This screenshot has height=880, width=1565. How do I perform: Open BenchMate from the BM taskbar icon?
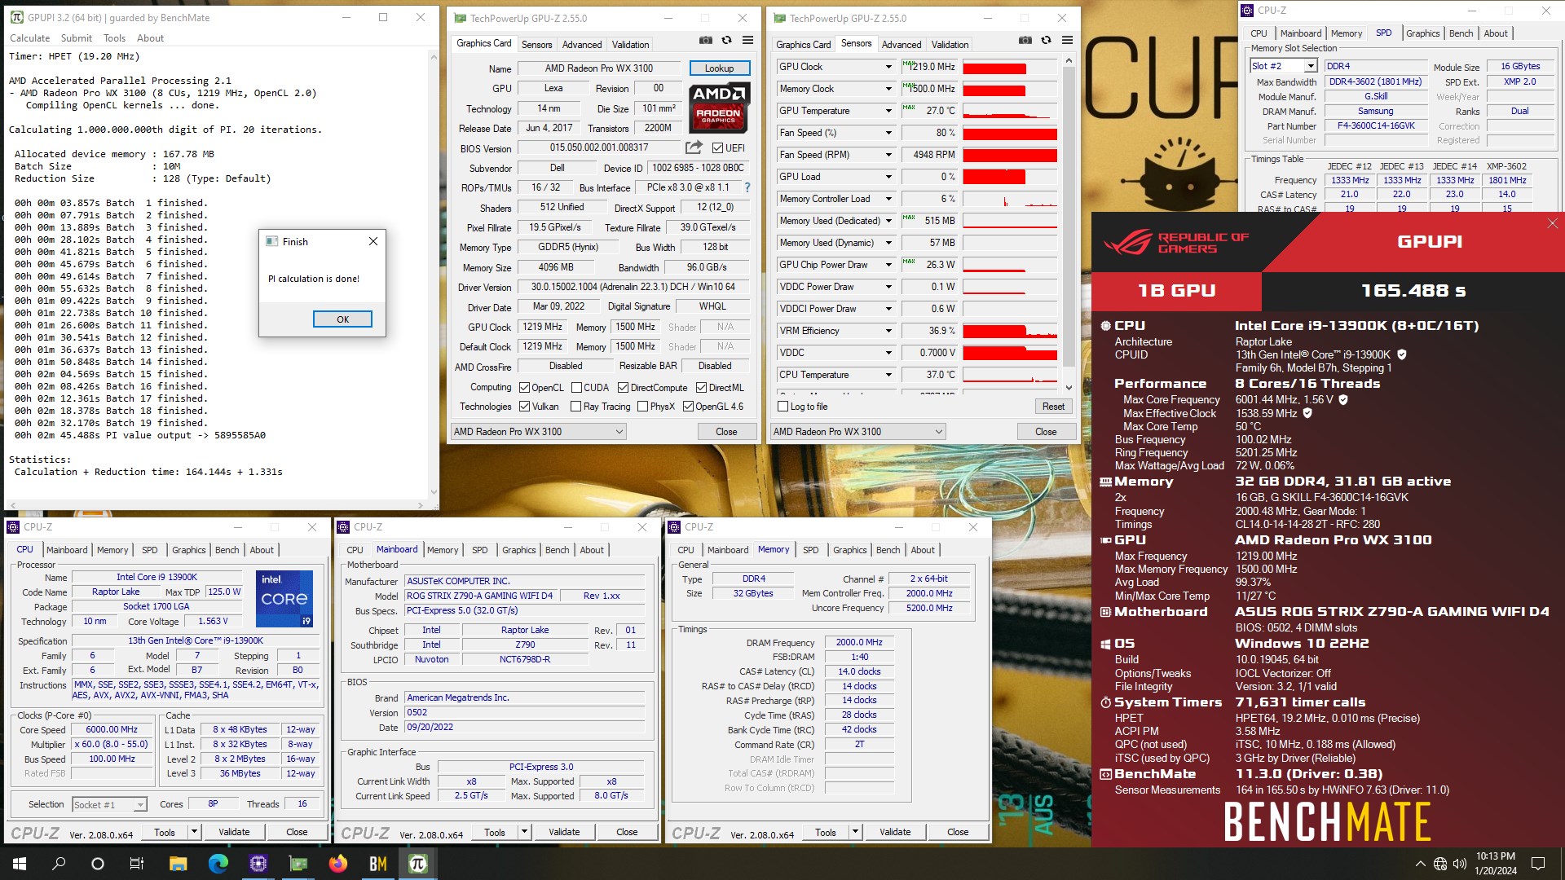(x=378, y=864)
